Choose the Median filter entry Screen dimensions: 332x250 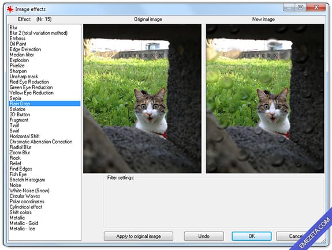point(21,55)
